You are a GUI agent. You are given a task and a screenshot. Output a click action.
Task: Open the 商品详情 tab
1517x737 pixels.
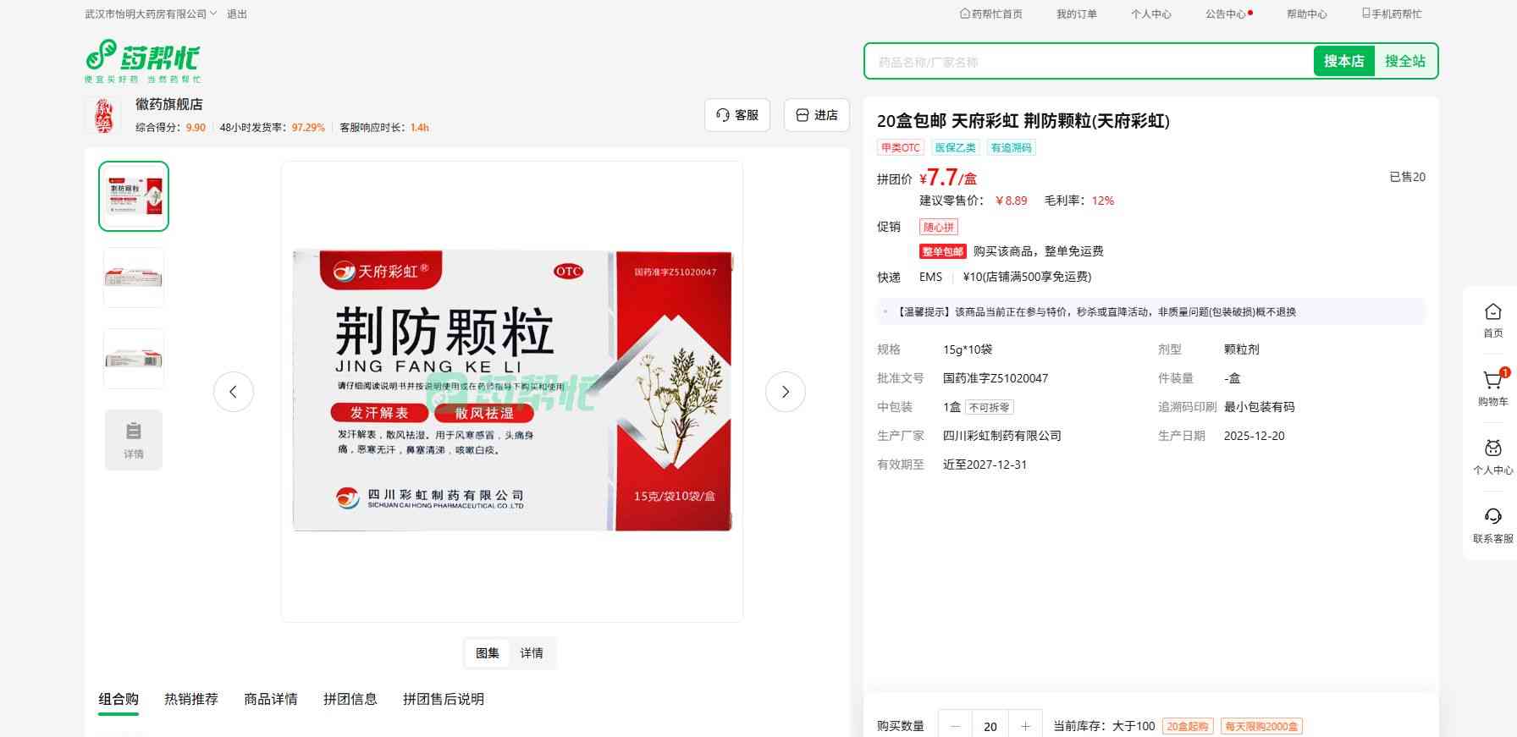(271, 699)
